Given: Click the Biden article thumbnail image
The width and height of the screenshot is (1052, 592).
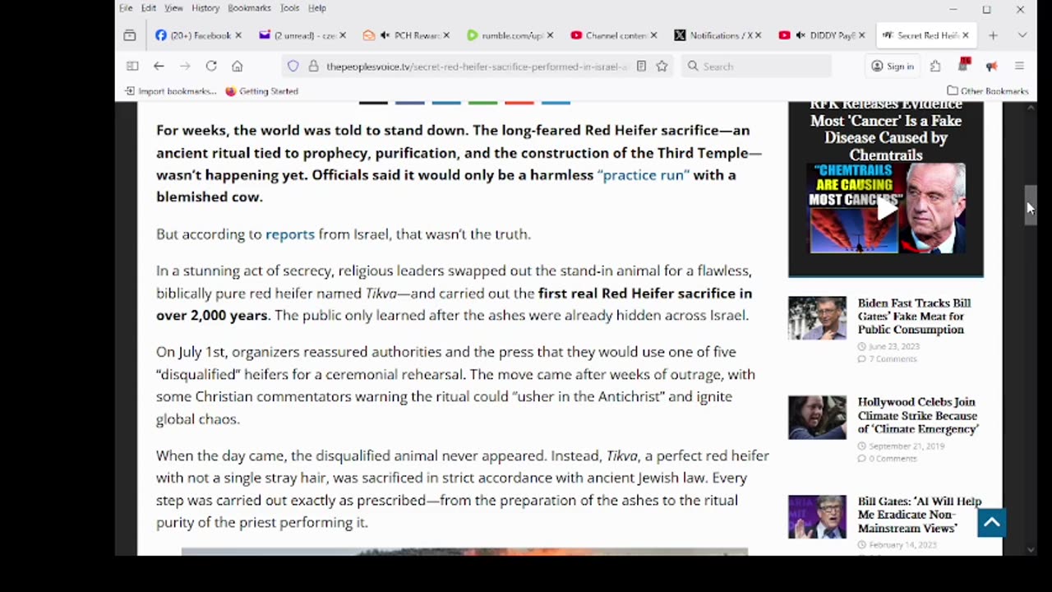Looking at the screenshot, I should click(x=817, y=318).
